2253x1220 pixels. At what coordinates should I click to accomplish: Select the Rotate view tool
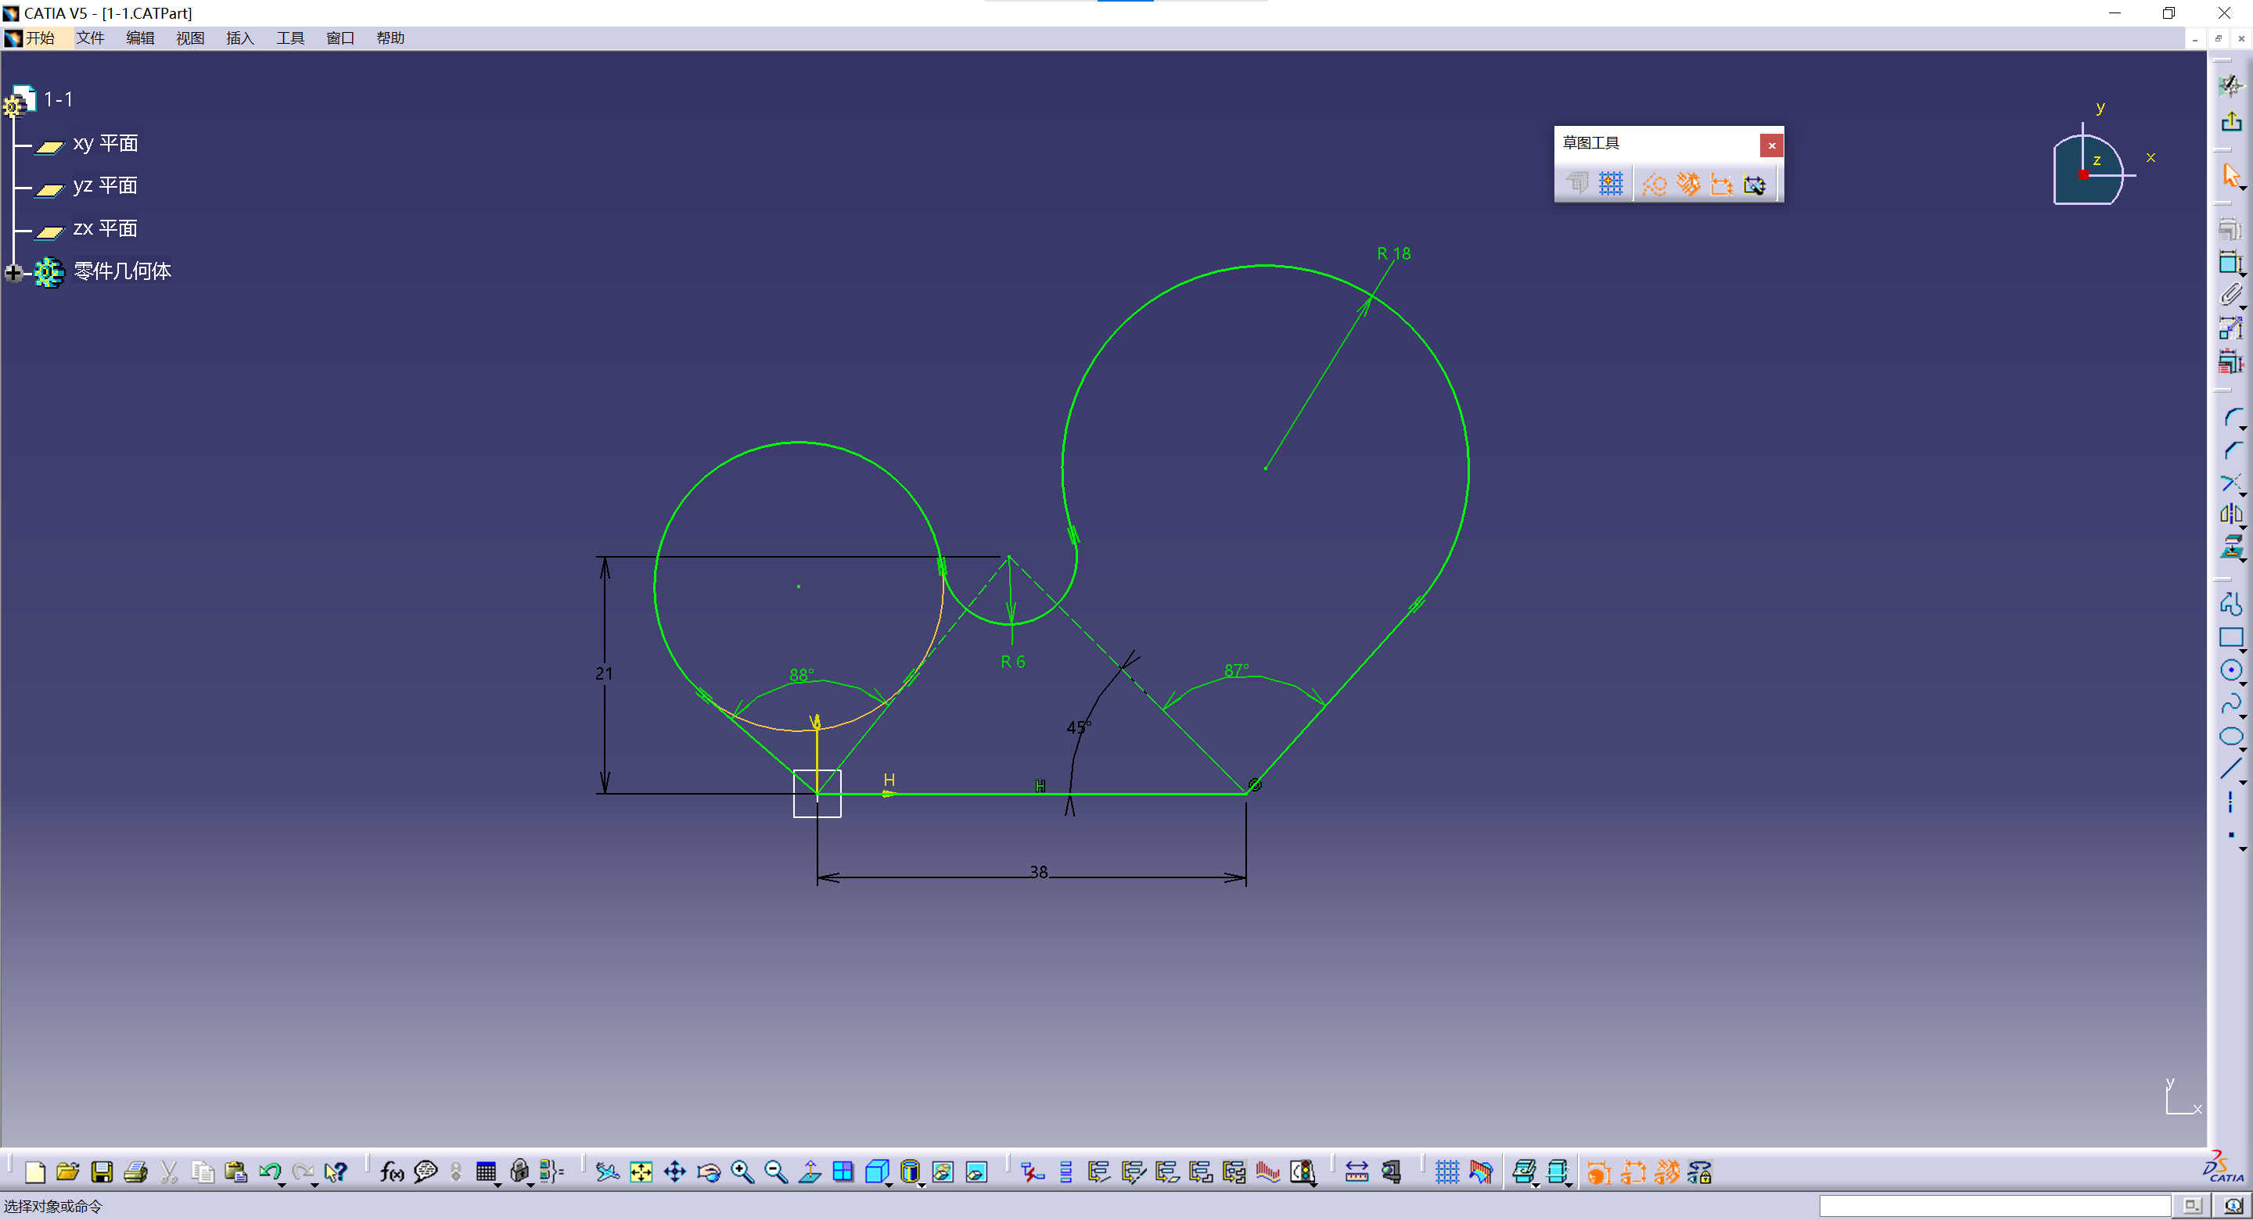(709, 1172)
